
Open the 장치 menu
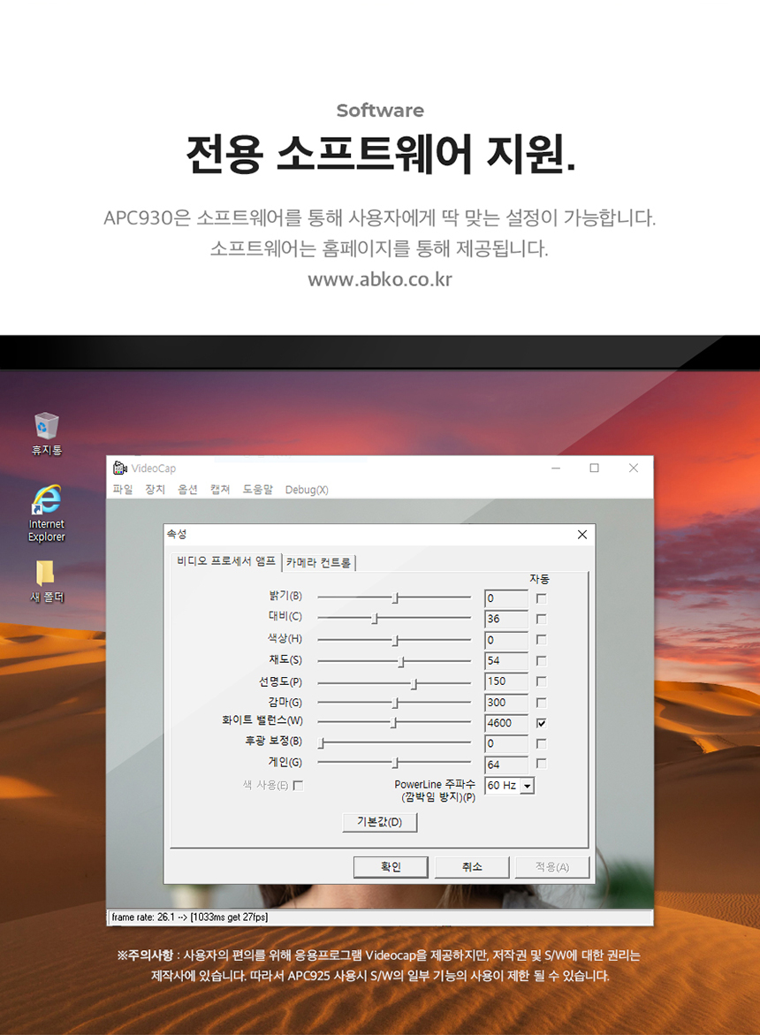(x=155, y=489)
